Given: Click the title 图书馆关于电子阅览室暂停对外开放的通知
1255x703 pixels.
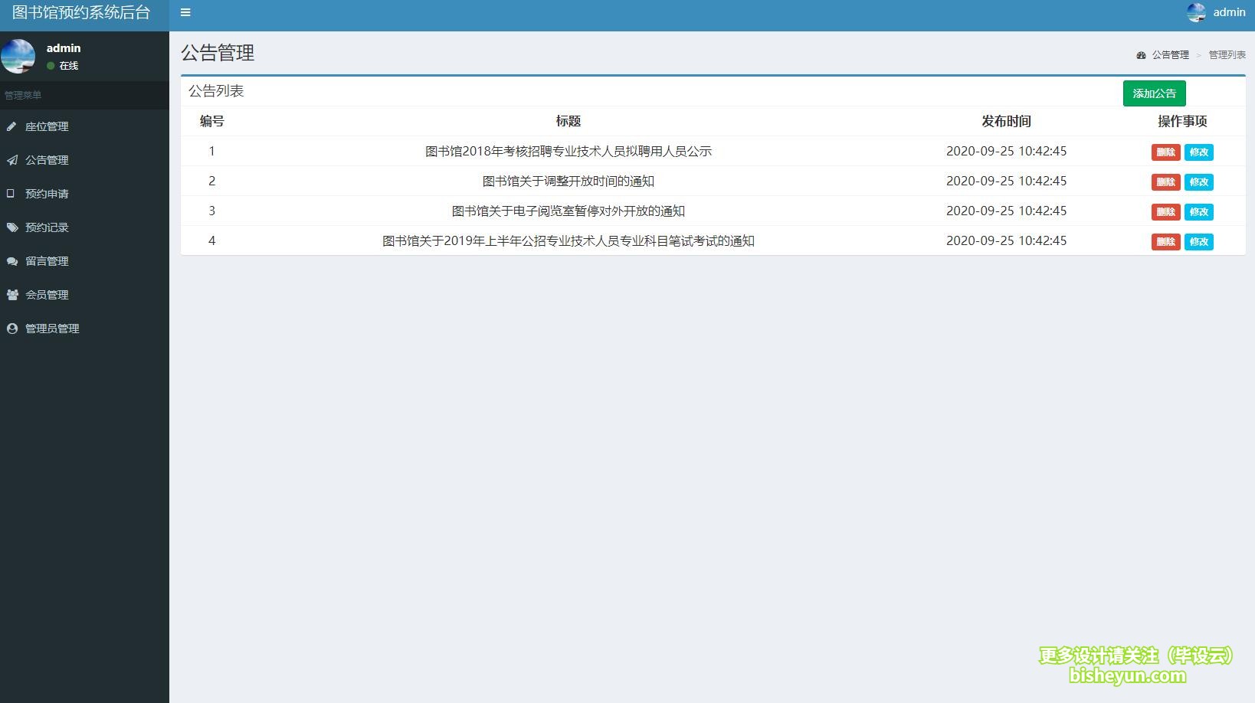Looking at the screenshot, I should coord(569,211).
